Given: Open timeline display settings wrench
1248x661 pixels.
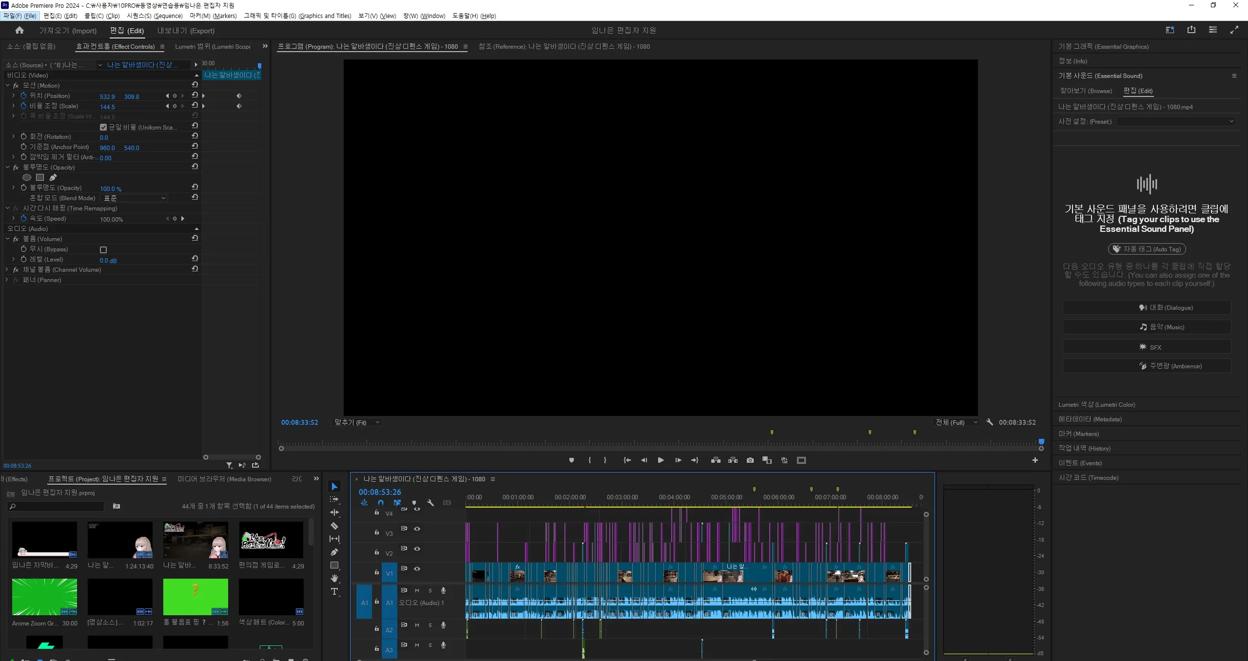Looking at the screenshot, I should 430,503.
